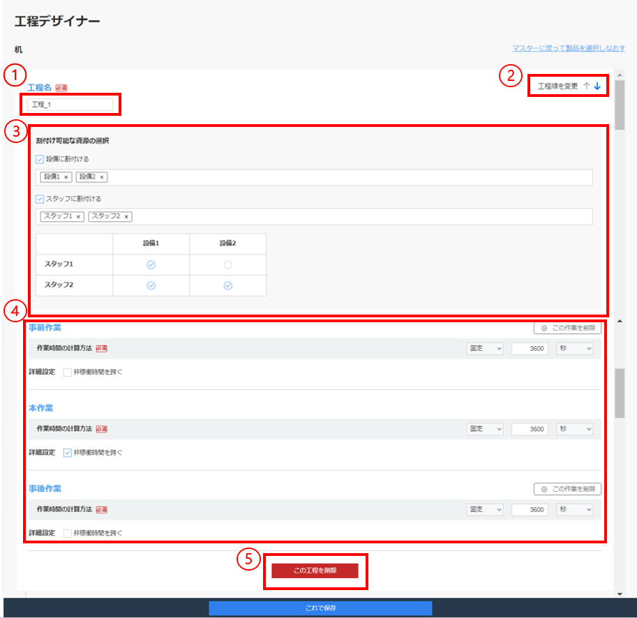Click the lower scrollbar thumb near 本作業
637x618 pixels.
point(620,393)
